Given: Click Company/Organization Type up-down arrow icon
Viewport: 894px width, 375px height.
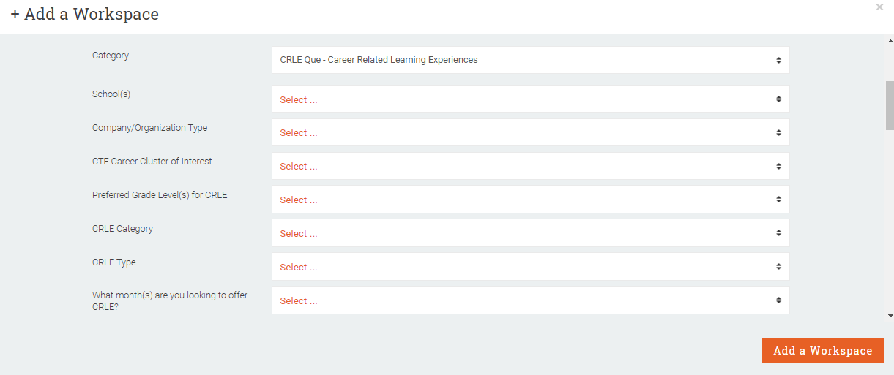Looking at the screenshot, I should 778,133.
